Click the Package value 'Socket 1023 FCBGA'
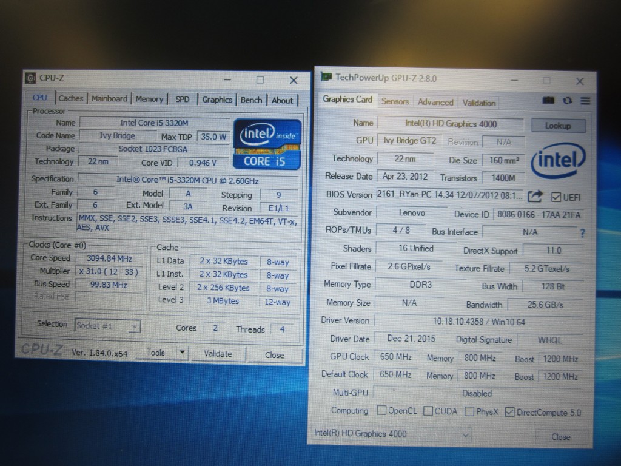Viewport: 621px width, 466px height. tap(153, 149)
